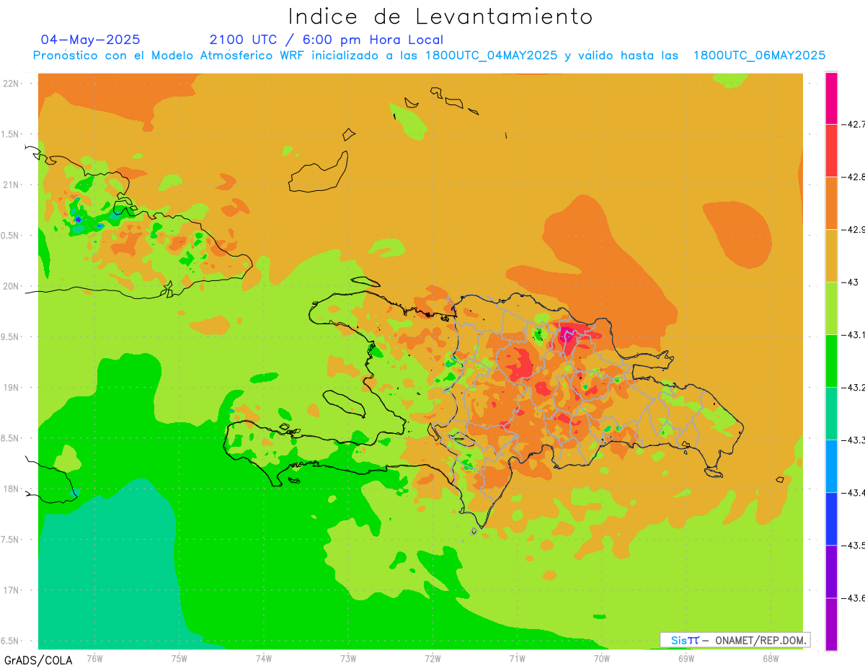
Task: Click "2100 UTC / 6:00 pm Hora Local"
Action: point(327,40)
